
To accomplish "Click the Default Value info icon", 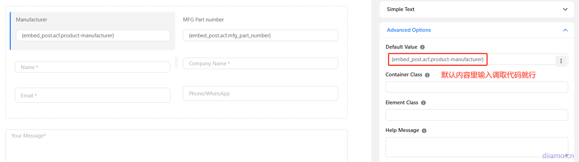I will tap(422, 47).
